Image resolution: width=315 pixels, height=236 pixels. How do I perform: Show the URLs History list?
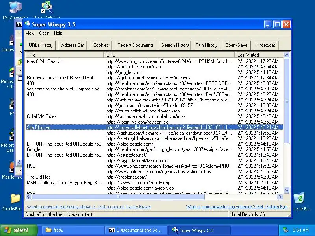41,45
